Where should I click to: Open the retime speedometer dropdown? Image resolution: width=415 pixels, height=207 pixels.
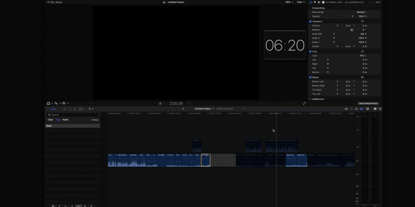tap(65, 103)
